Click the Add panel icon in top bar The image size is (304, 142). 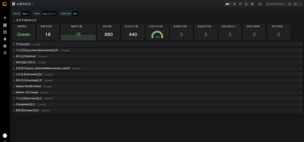click(x=228, y=4)
